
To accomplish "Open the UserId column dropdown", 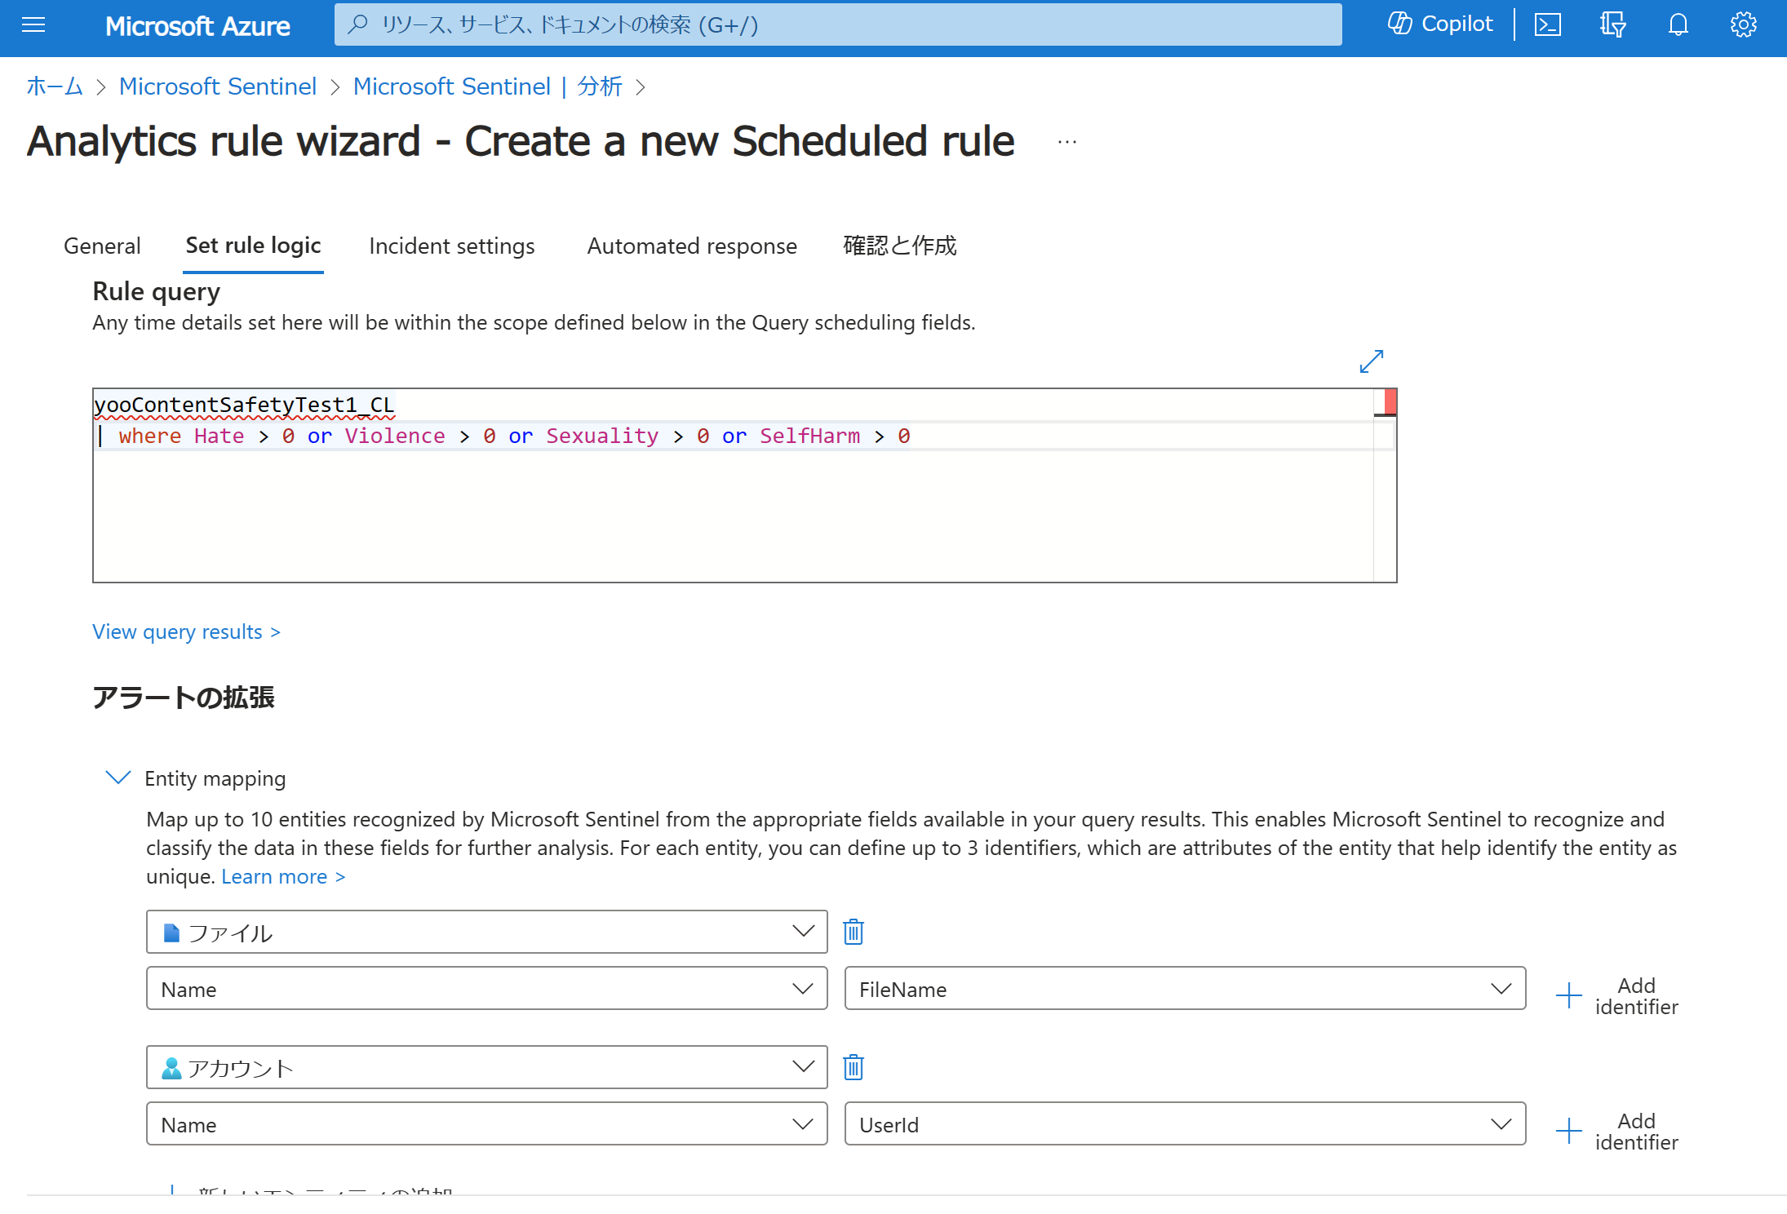I will (1185, 1124).
